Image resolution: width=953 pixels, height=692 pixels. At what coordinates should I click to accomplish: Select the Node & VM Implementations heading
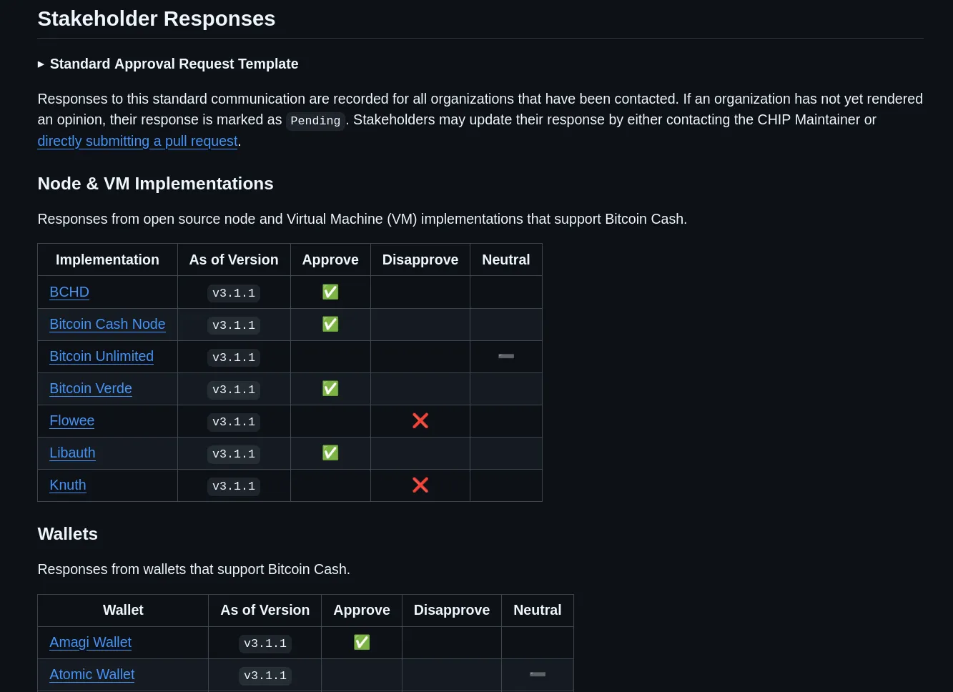(155, 184)
